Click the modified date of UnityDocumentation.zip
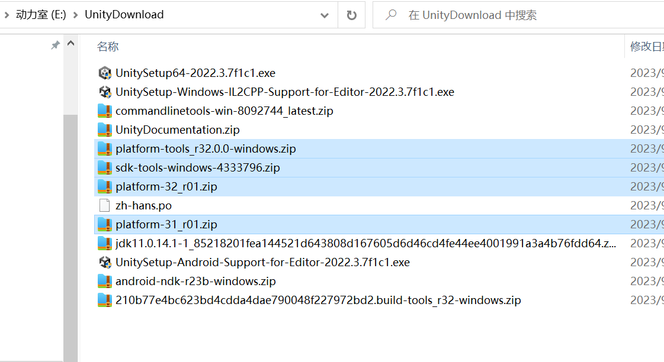Screen dimensions: 664x362 [647, 130]
